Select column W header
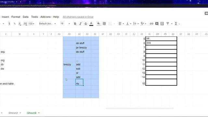This screenshot has height=117, width=208. point(19,34)
